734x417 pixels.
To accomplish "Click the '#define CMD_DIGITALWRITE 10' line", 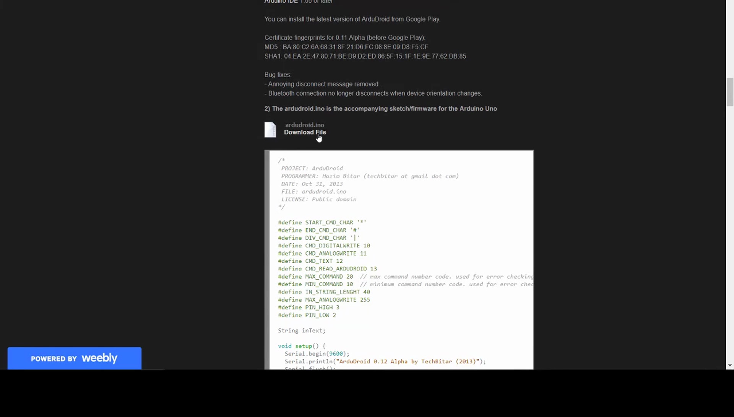I will point(324,246).
